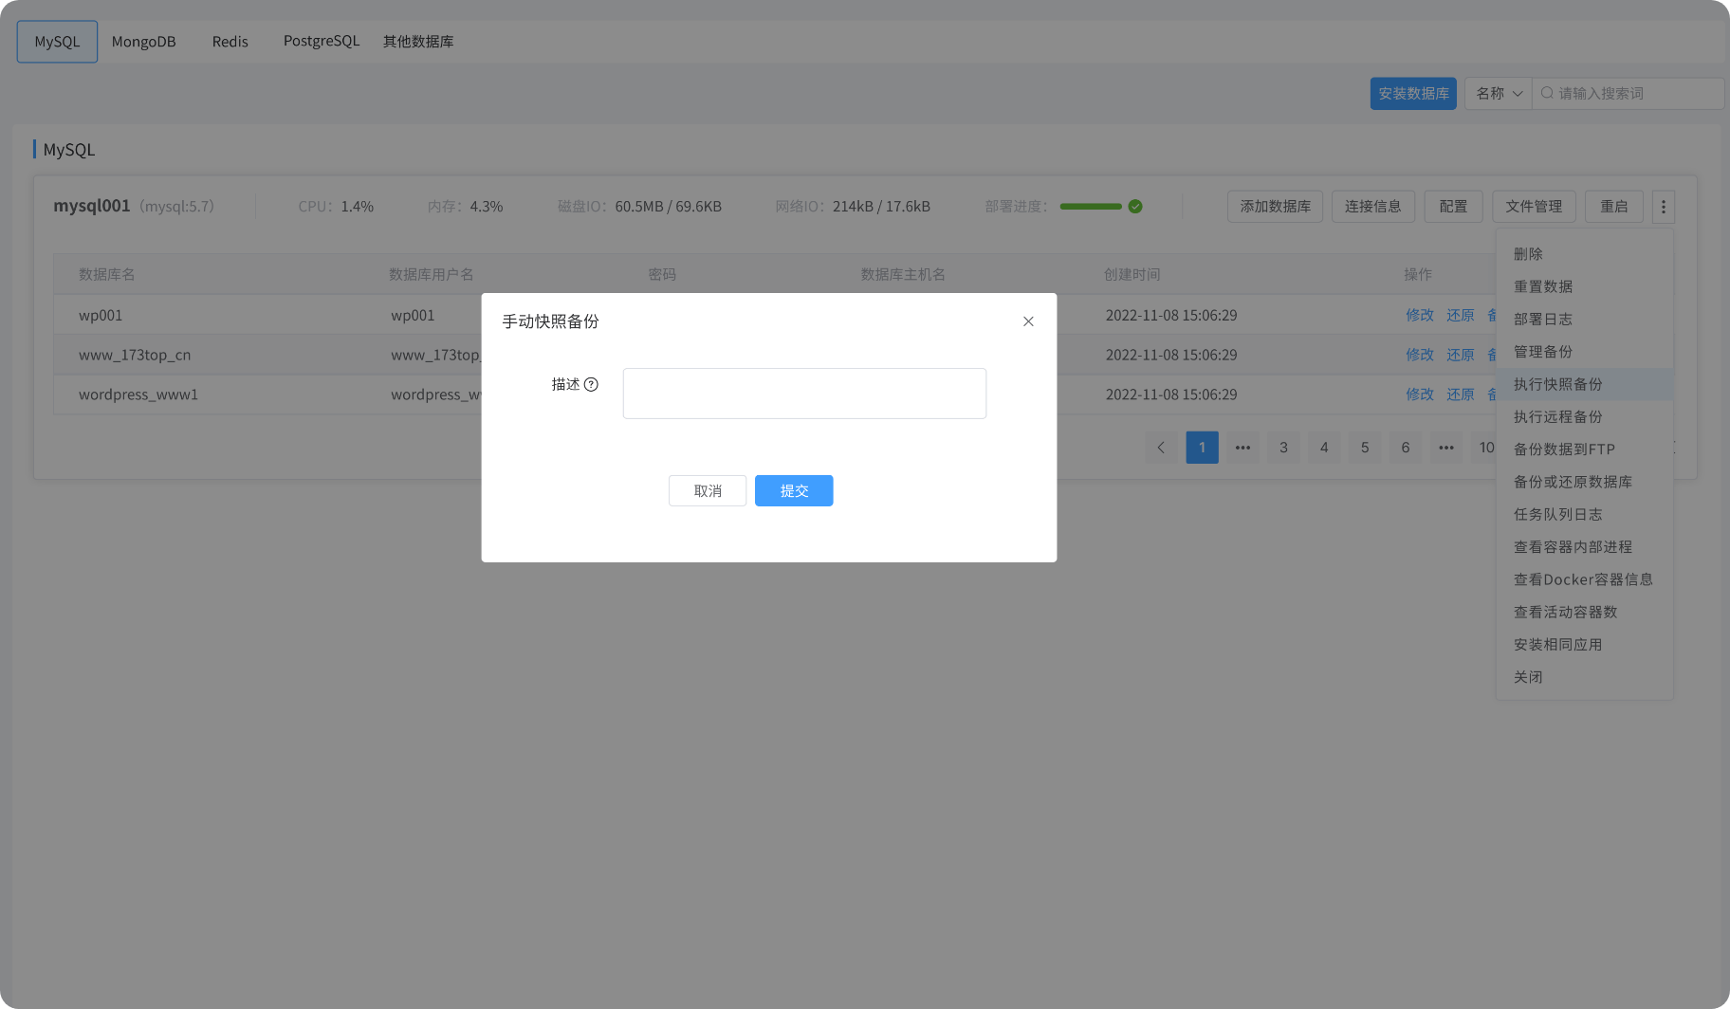Close the manual snapshot backup dialog
Image resolution: width=1730 pixels, height=1009 pixels.
point(1028,321)
